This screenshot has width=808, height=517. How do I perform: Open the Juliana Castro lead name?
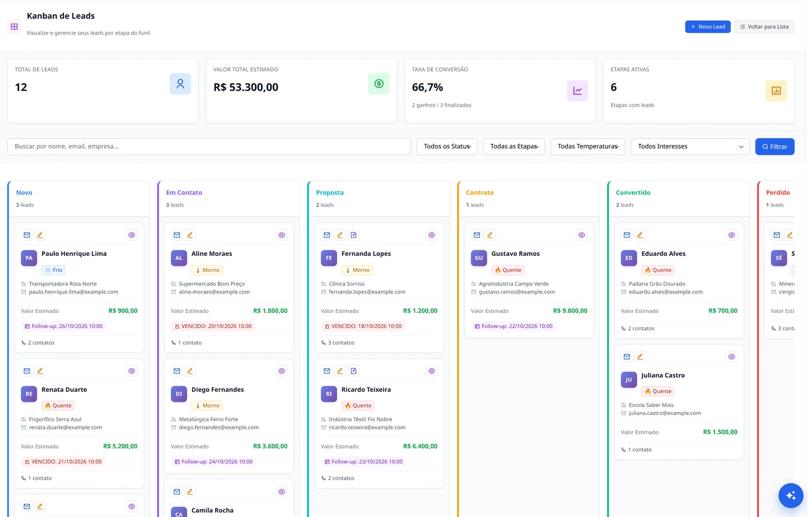[663, 375]
